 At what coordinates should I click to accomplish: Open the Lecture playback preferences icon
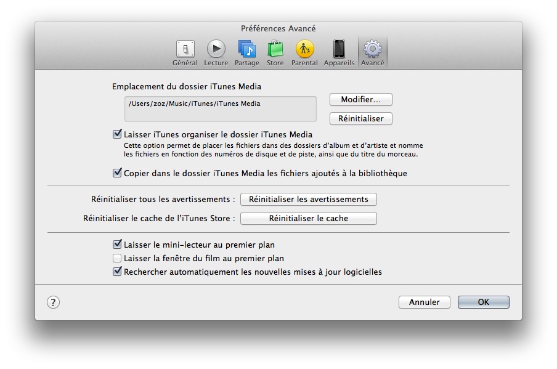point(216,49)
